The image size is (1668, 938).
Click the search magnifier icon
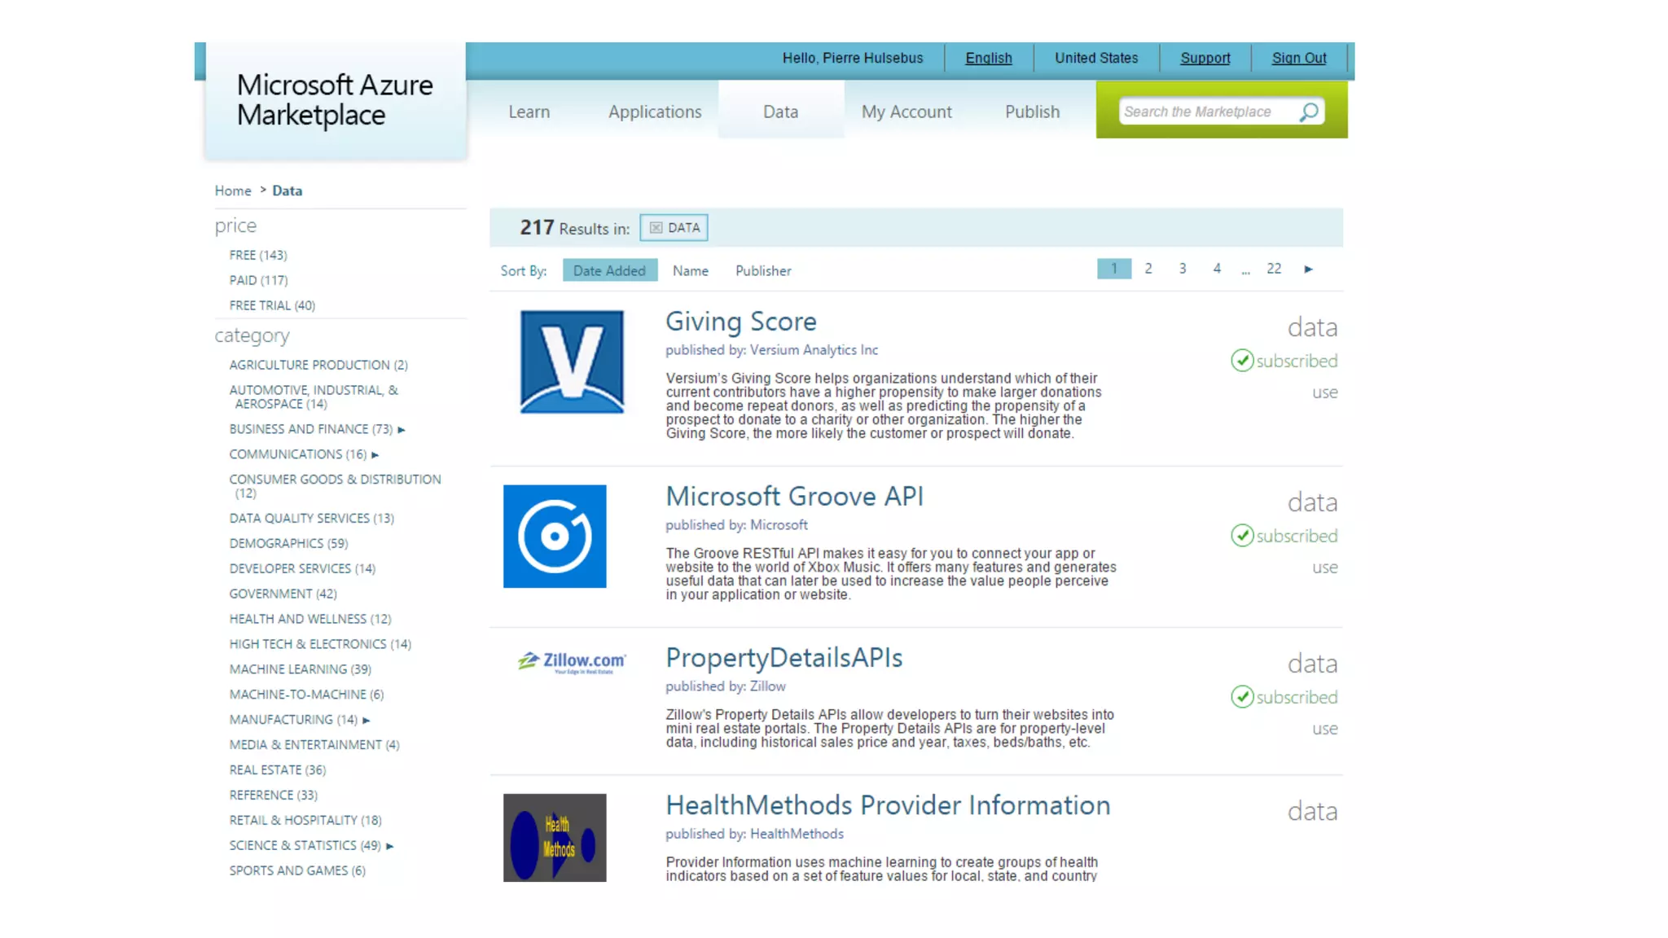pos(1308,112)
